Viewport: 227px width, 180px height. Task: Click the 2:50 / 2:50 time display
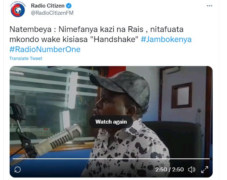[169, 170]
